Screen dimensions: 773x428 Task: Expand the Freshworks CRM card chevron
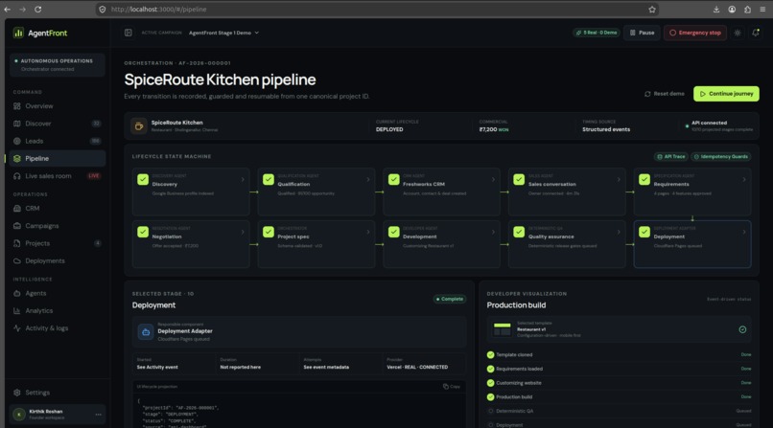(x=493, y=180)
